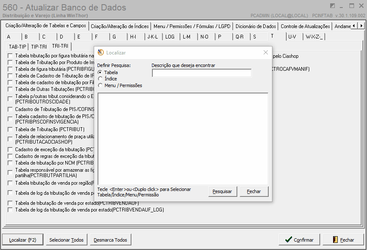Check Cadastro de exceção da tributação
The width and height of the screenshot is (367, 250).
10,149
